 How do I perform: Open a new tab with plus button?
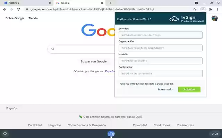[110, 3]
